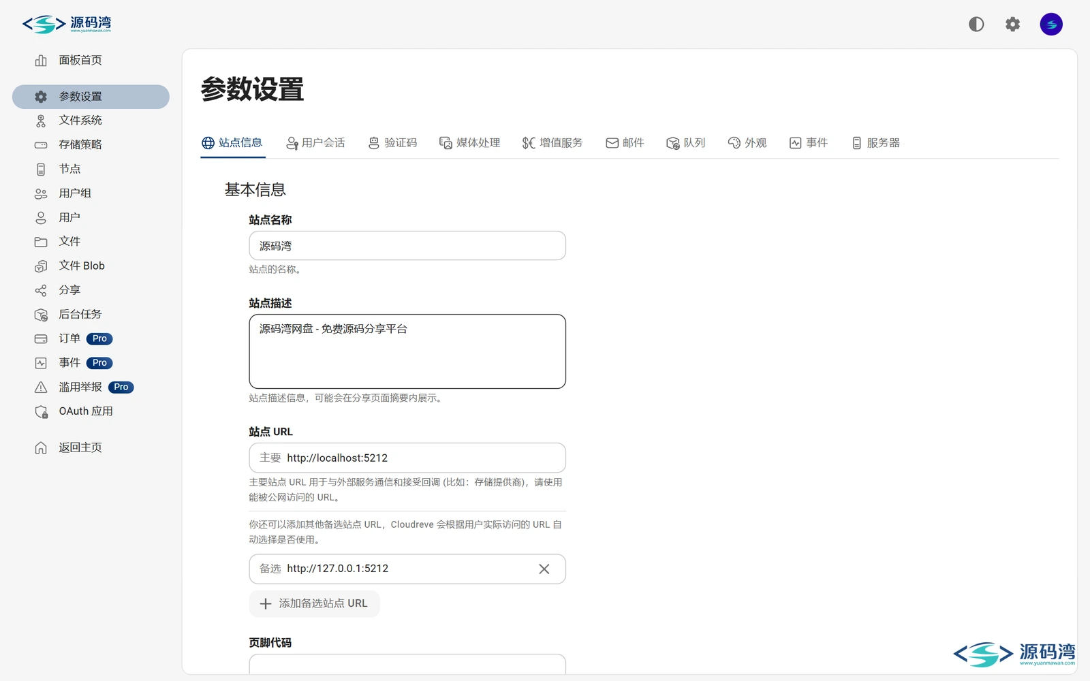Open the 事件 tab in settings
The height and width of the screenshot is (681, 1090).
pos(809,143)
